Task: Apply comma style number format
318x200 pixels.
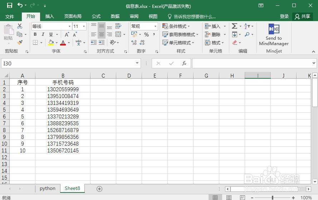Action: coord(154,34)
